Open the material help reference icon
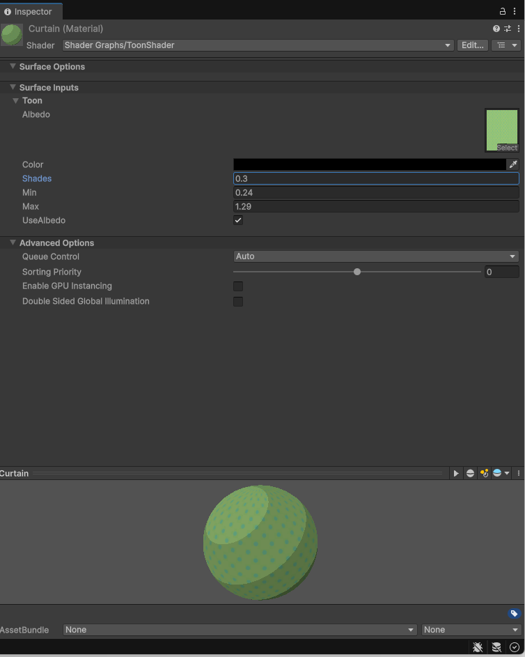525x657 pixels. 496,29
